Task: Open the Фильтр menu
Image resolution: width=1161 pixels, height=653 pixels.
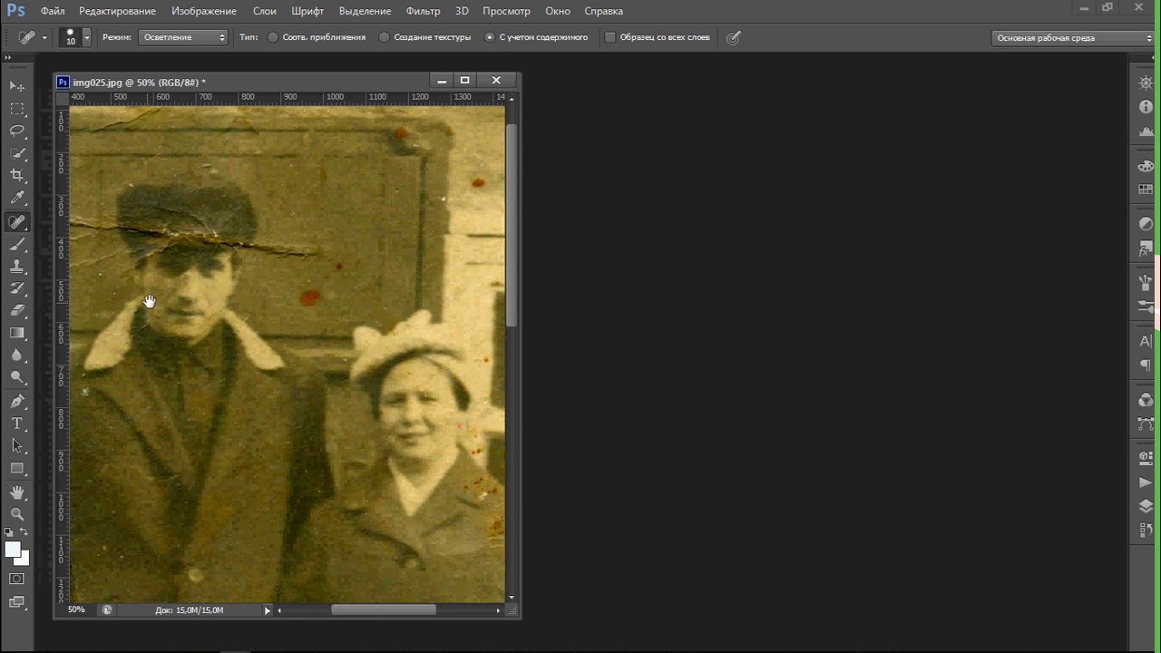Action: coord(423,11)
